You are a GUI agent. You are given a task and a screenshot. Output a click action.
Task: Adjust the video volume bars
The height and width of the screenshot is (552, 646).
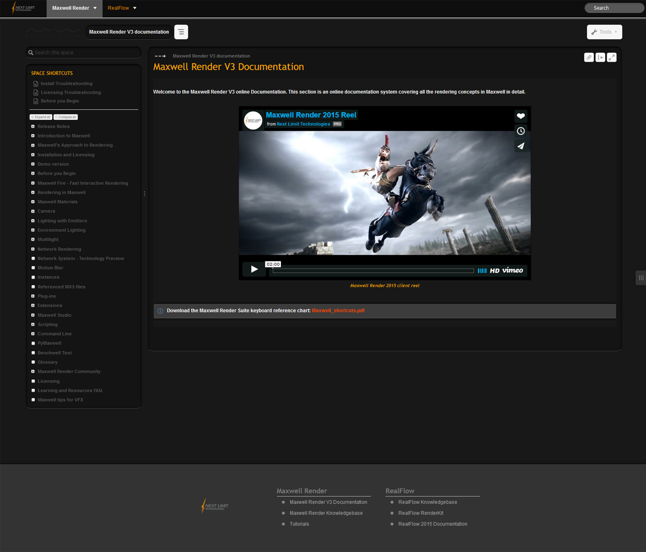(482, 271)
